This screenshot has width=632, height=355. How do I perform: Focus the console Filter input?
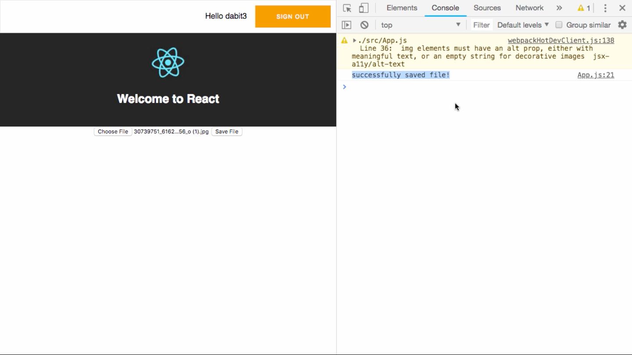[481, 25]
